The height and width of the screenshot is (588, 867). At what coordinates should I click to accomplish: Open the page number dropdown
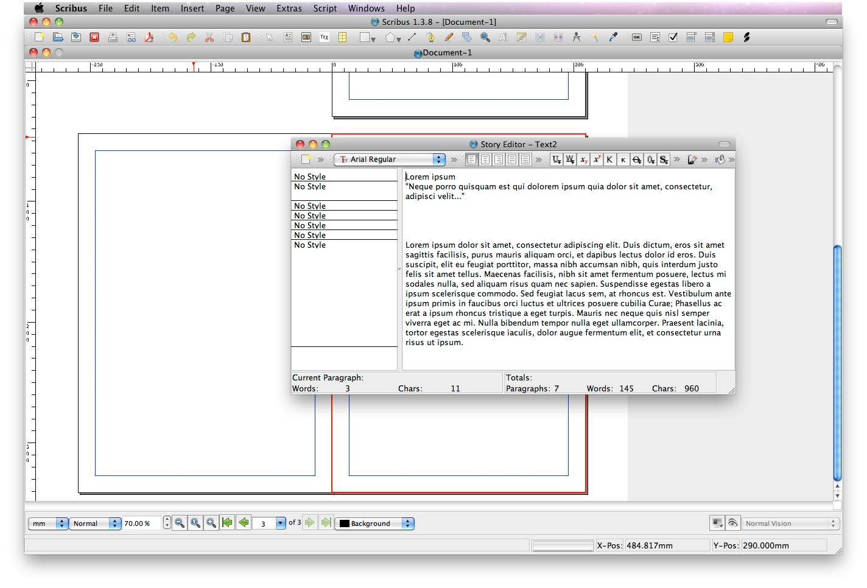pyautogui.click(x=269, y=523)
